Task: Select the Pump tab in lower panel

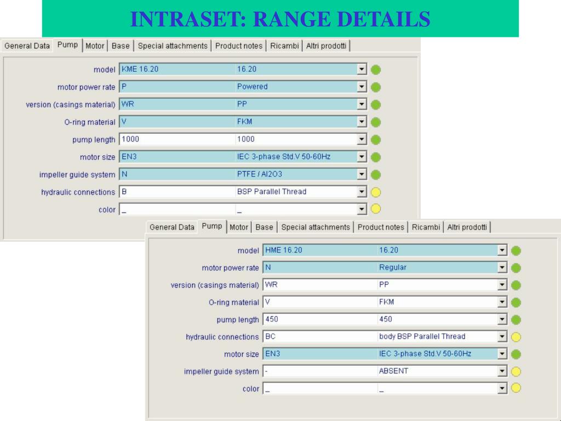Action: click(212, 226)
